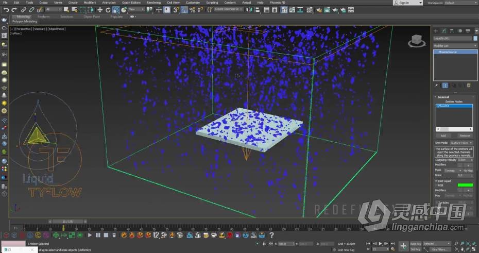This screenshot has height=253, width=479.
Task: Open Reference Coordinate System dropdown
Action: 136,10
